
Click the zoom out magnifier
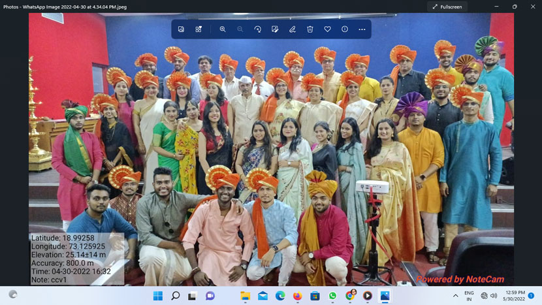click(240, 29)
